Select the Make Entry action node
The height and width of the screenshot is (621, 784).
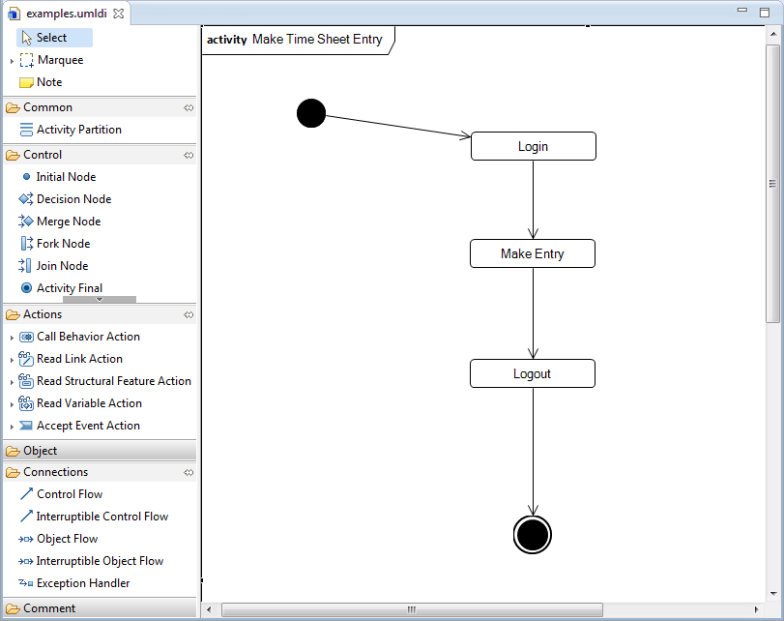pos(532,253)
